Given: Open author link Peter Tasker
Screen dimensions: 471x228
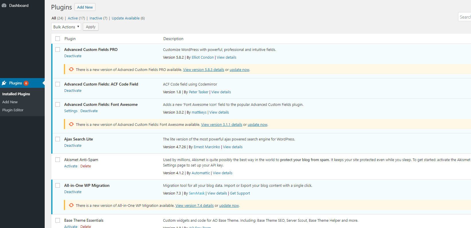Looking at the screenshot, I should [x=199, y=92].
